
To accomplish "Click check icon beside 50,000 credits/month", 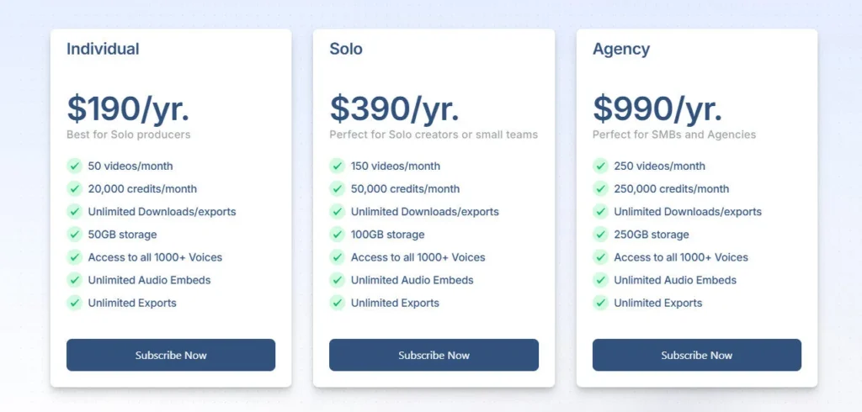I will point(338,189).
